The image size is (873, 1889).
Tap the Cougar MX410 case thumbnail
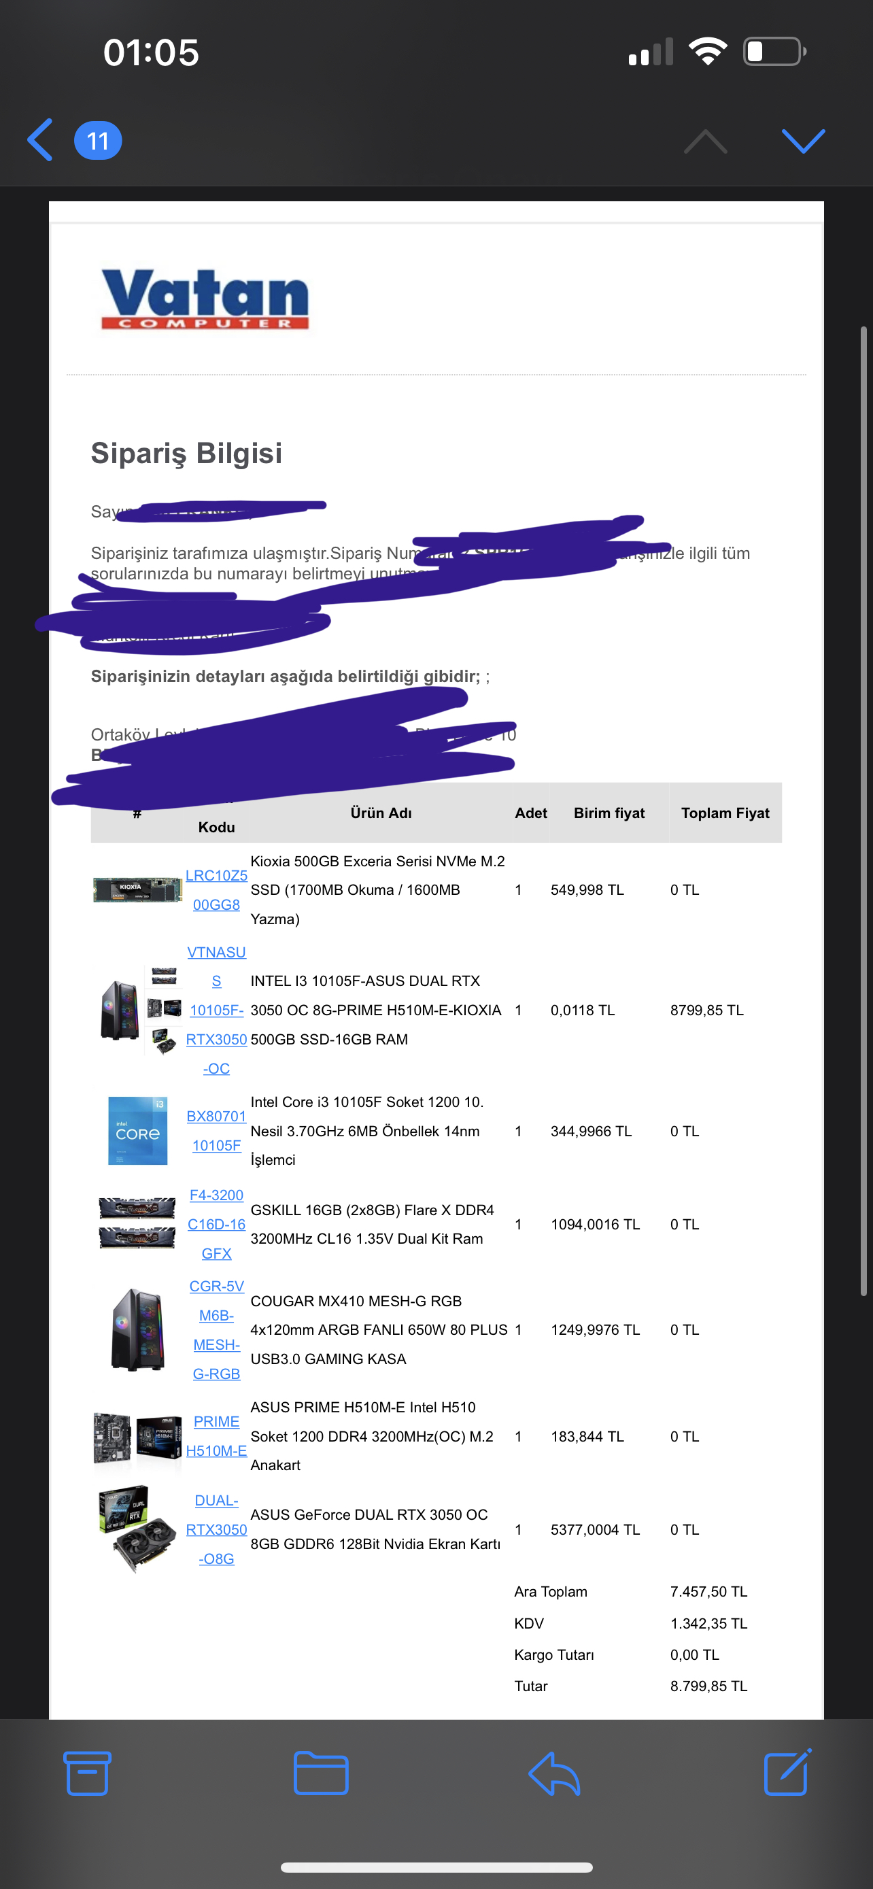pos(137,1329)
